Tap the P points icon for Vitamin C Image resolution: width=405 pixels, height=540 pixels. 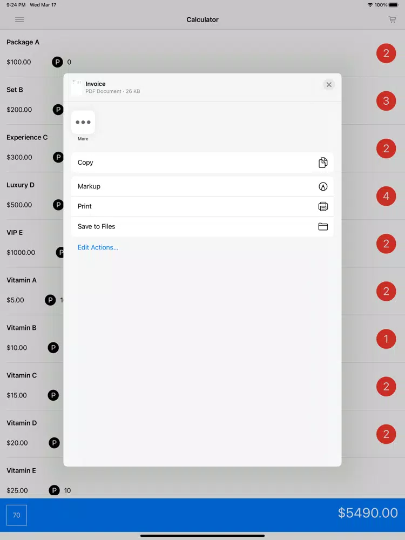[53, 395]
